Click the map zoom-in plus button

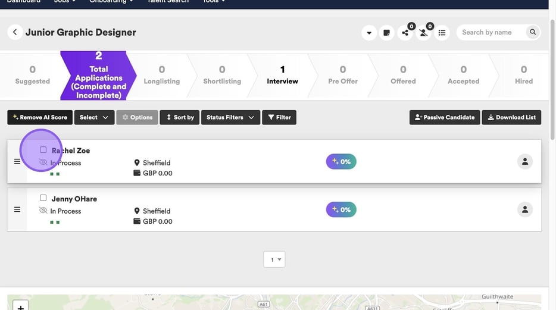coord(20,306)
